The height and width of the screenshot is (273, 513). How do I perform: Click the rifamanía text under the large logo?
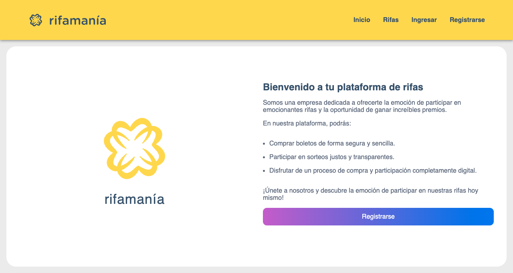point(134,199)
